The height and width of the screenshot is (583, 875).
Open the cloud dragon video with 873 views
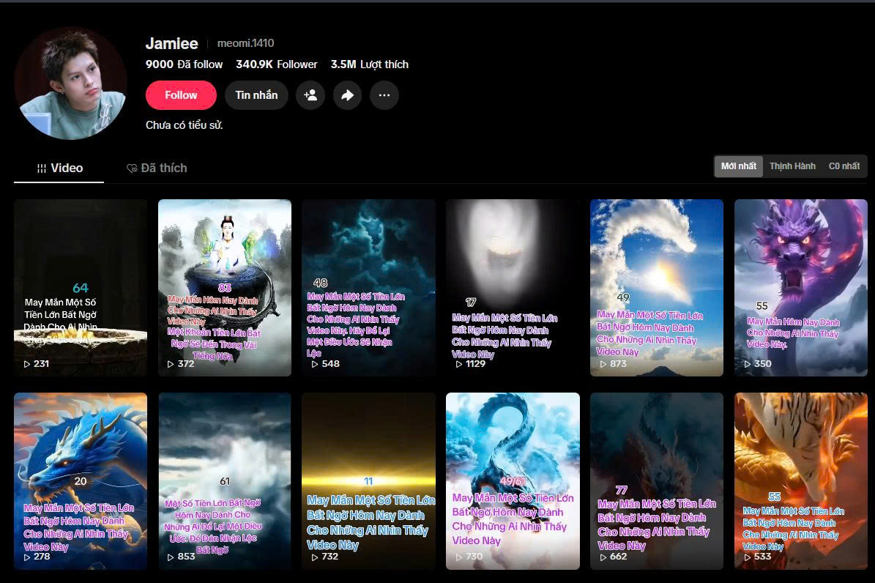click(x=657, y=288)
